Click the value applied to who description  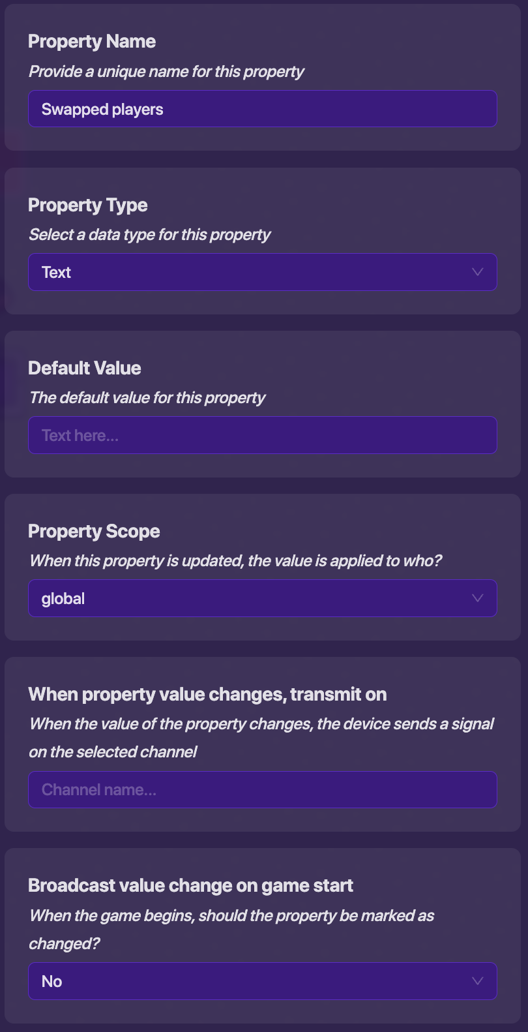point(235,561)
